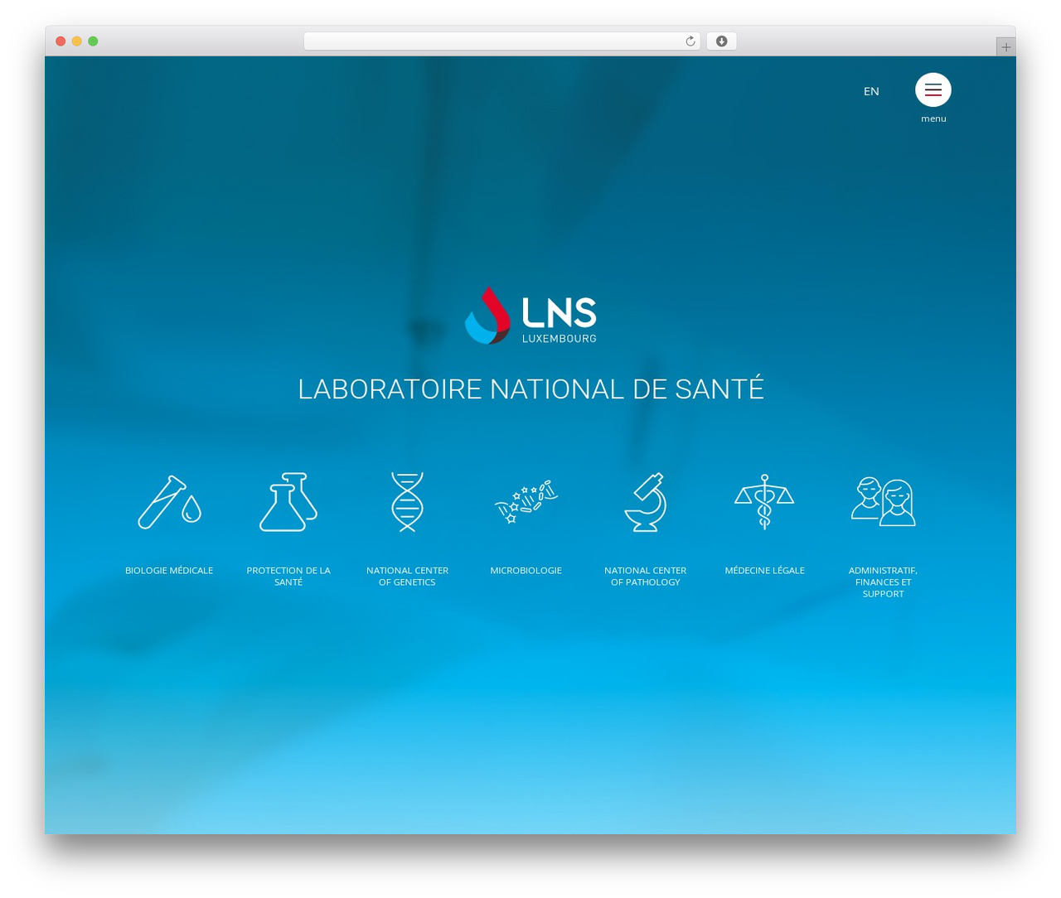Reload the page in the browser
This screenshot has height=898, width=1061.
pyautogui.click(x=690, y=41)
